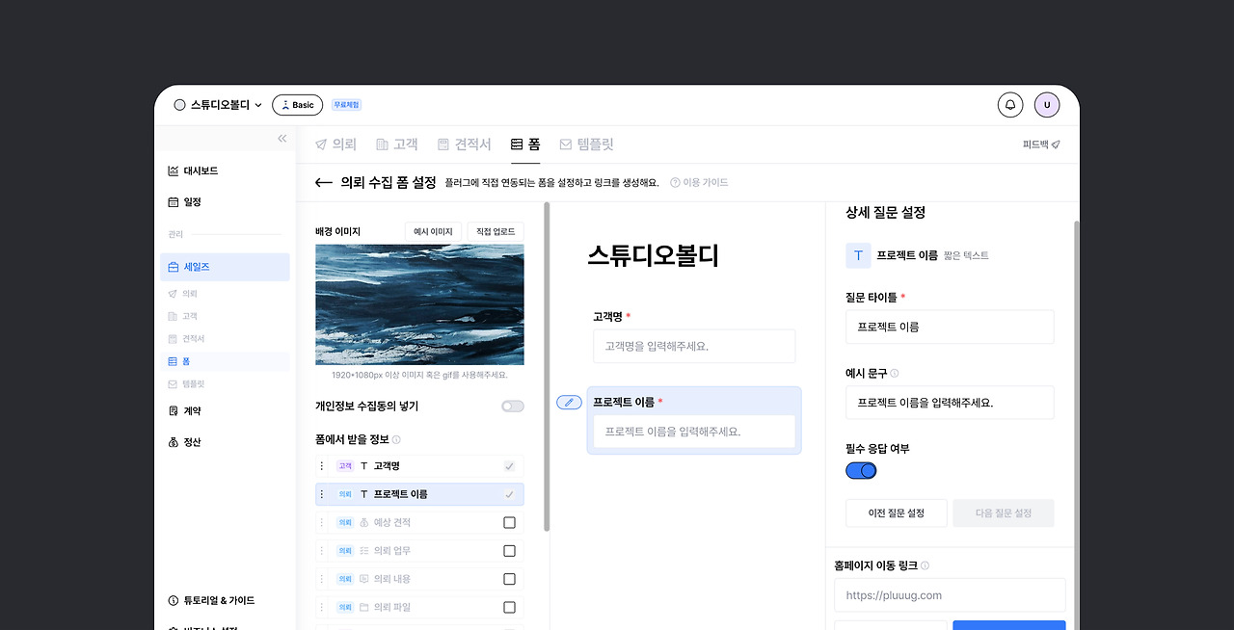Click the 무료체험 badge
Screen dimensions: 1234x630
point(346,105)
